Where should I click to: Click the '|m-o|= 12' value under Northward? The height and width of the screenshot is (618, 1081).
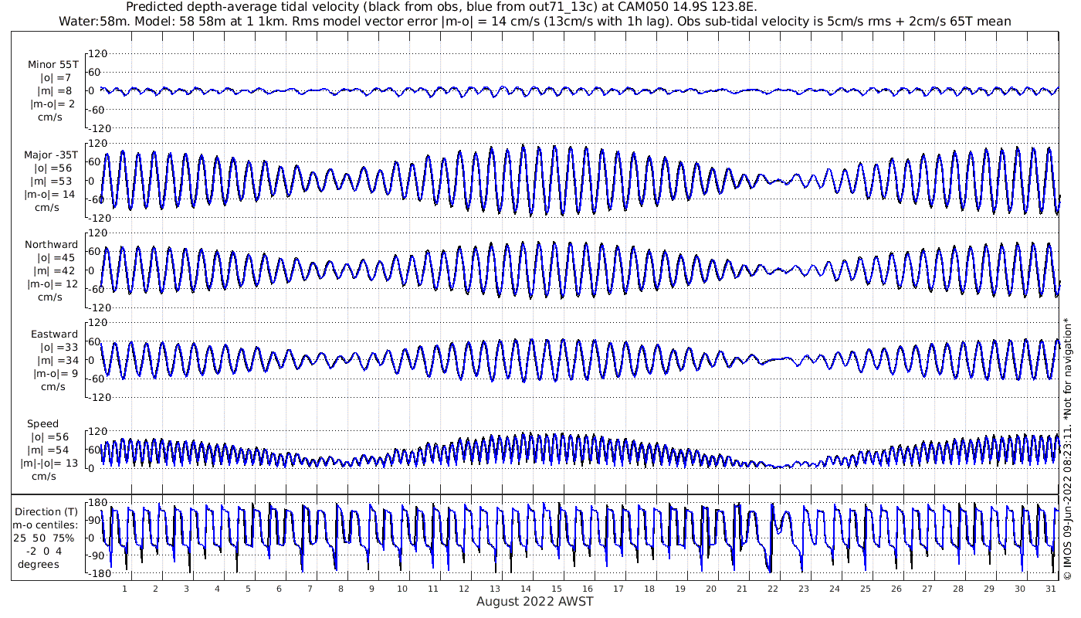click(53, 284)
